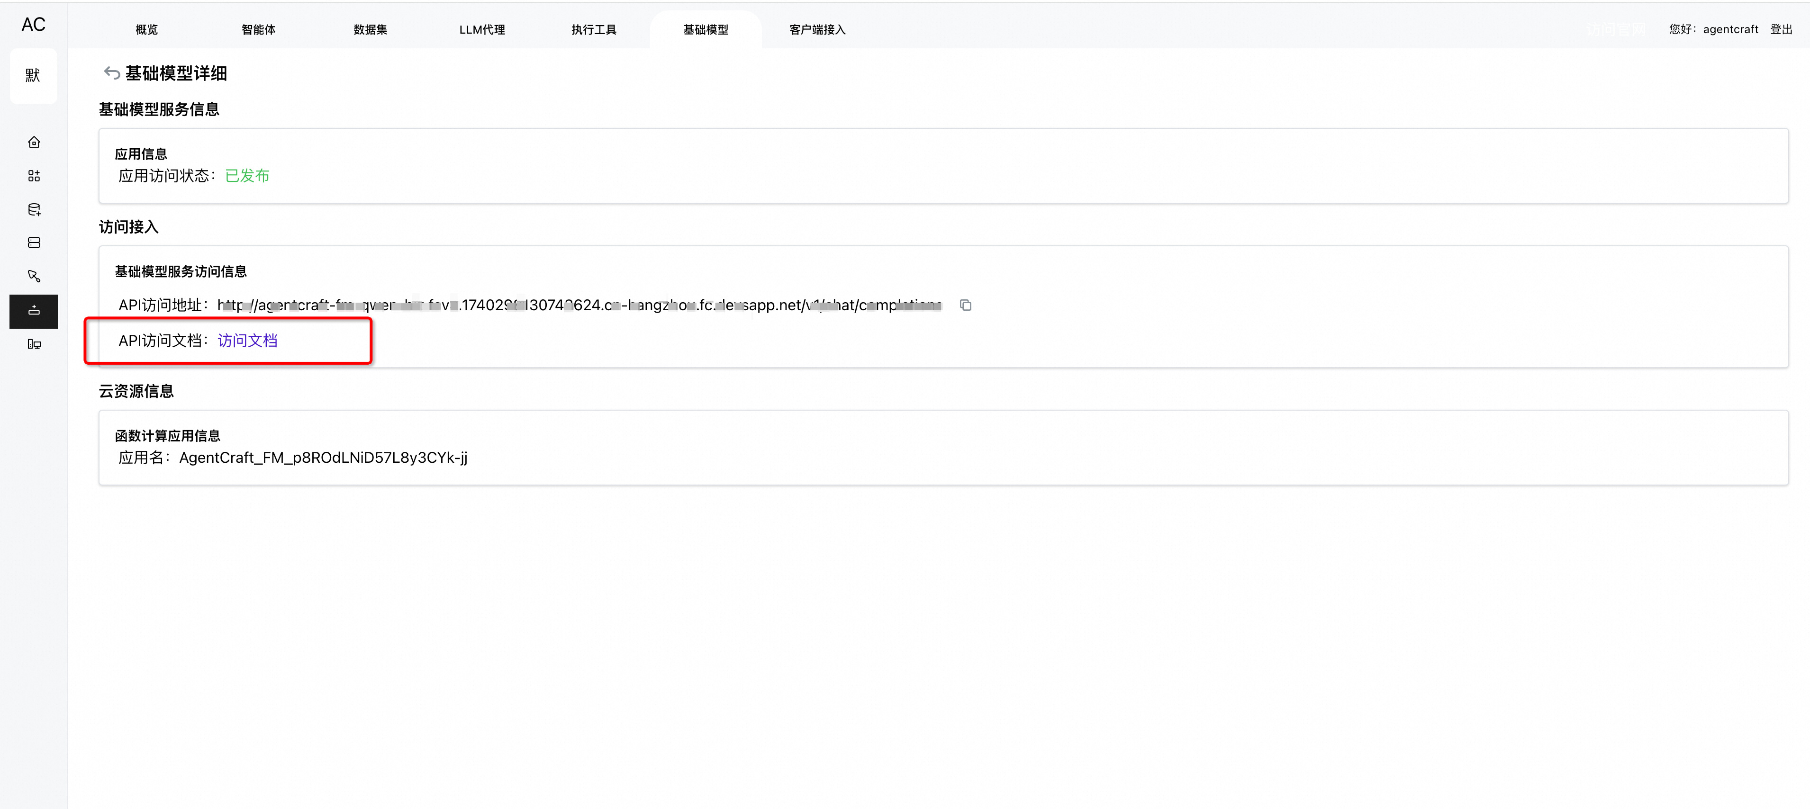Viewport: 1810px width, 809px height.
Task: Click the 基础模型服务访问信息 card heading
Action: pos(181,271)
